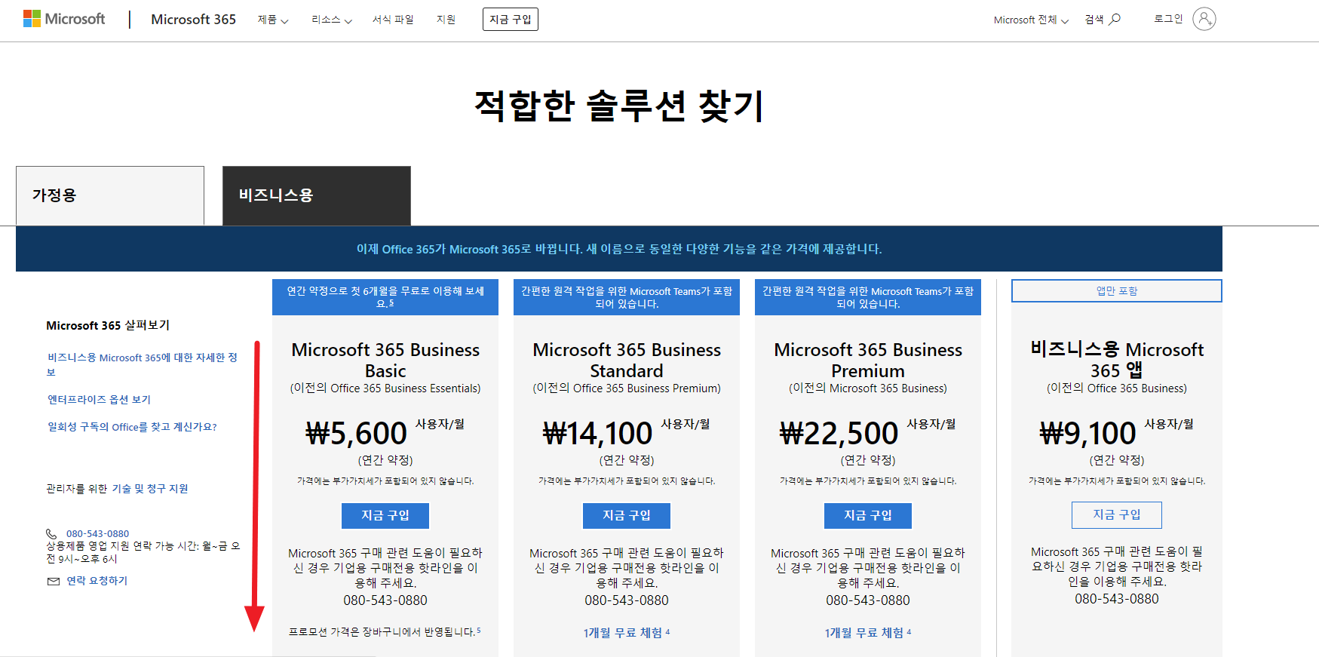Screen dimensions: 1319x657
Task: Click the Microsoft 365 Business Basic title
Action: (x=385, y=360)
